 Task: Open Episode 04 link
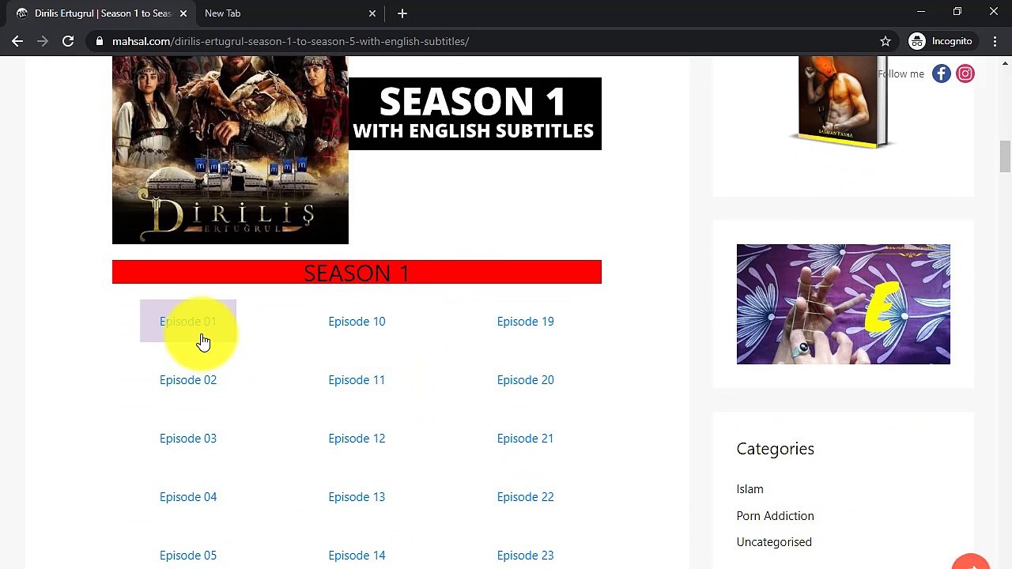[x=188, y=497]
